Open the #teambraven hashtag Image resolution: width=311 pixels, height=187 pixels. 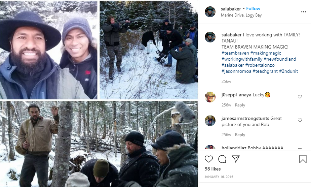235,53
